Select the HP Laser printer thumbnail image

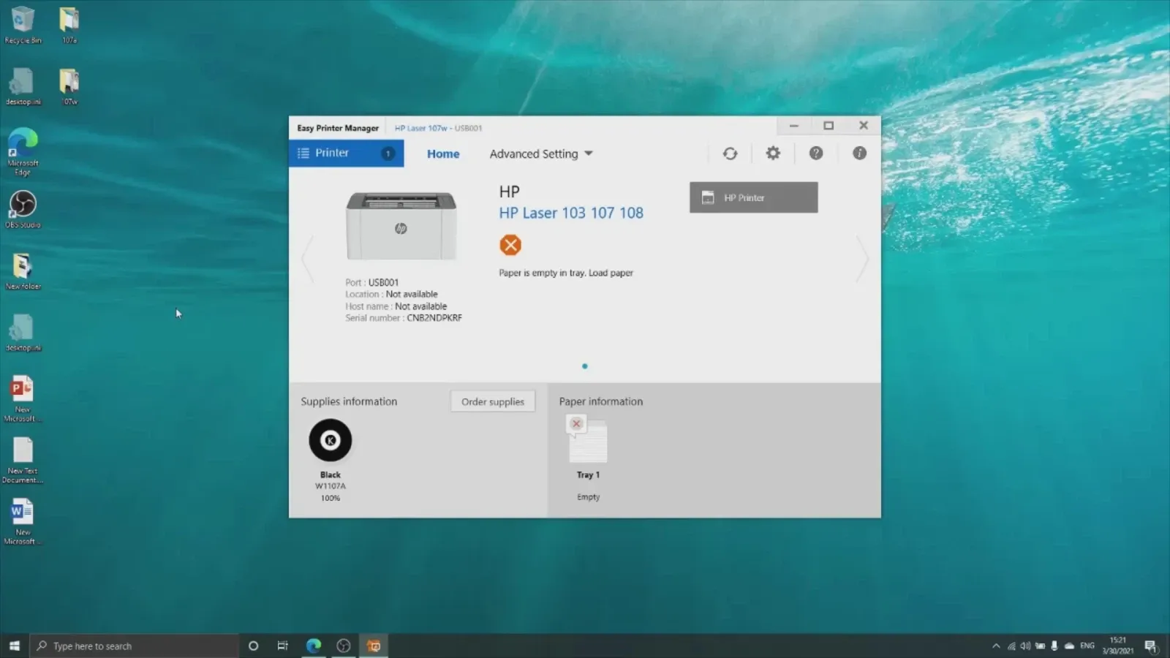pyautogui.click(x=401, y=225)
